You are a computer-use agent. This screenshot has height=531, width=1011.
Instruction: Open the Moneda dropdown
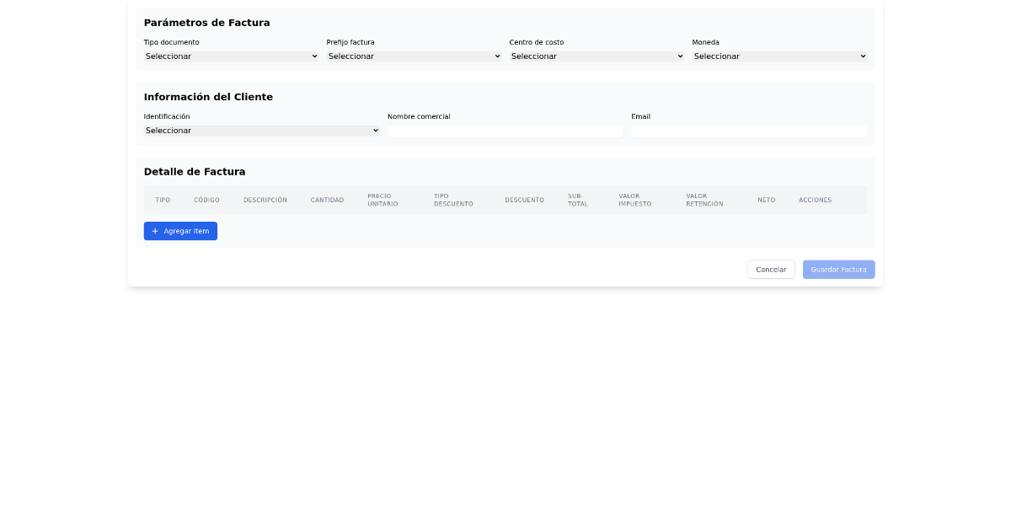pos(779,56)
